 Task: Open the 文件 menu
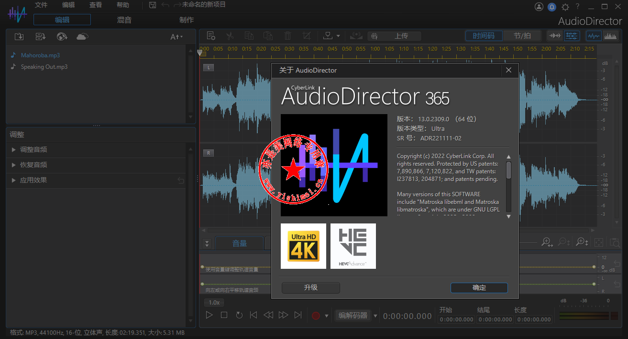(x=41, y=5)
